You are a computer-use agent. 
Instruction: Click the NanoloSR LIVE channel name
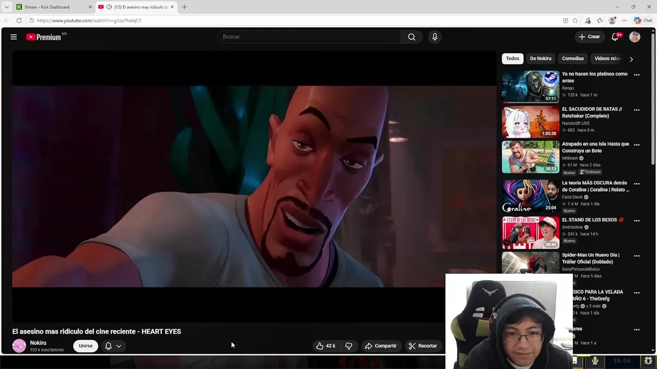[x=576, y=124]
